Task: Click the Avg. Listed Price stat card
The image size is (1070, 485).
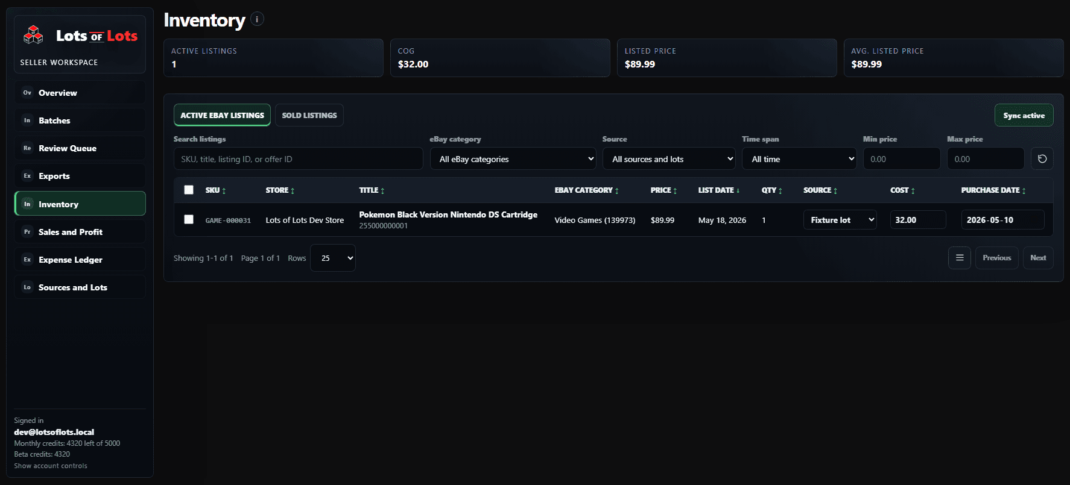Action: point(954,58)
